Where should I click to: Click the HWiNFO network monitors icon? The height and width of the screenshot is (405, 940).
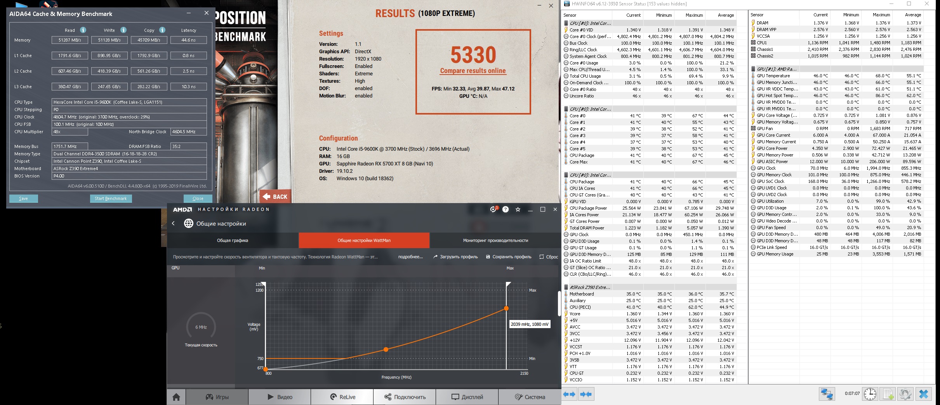tap(827, 394)
